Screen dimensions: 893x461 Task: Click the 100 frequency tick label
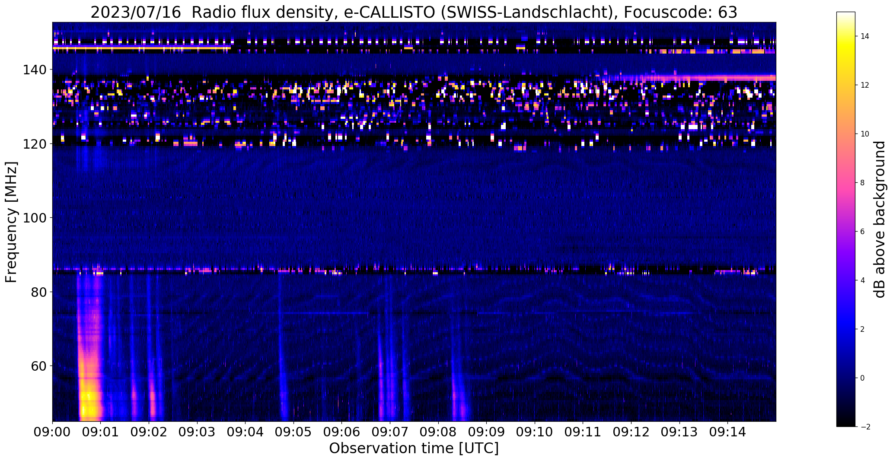35,218
